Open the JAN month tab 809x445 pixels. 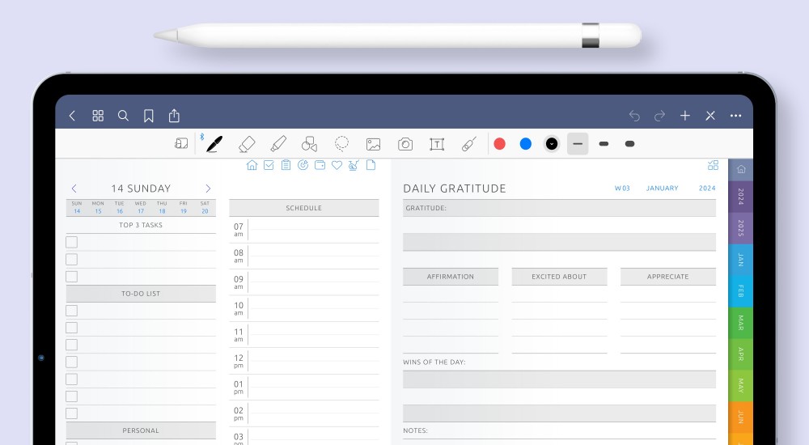[x=740, y=260]
